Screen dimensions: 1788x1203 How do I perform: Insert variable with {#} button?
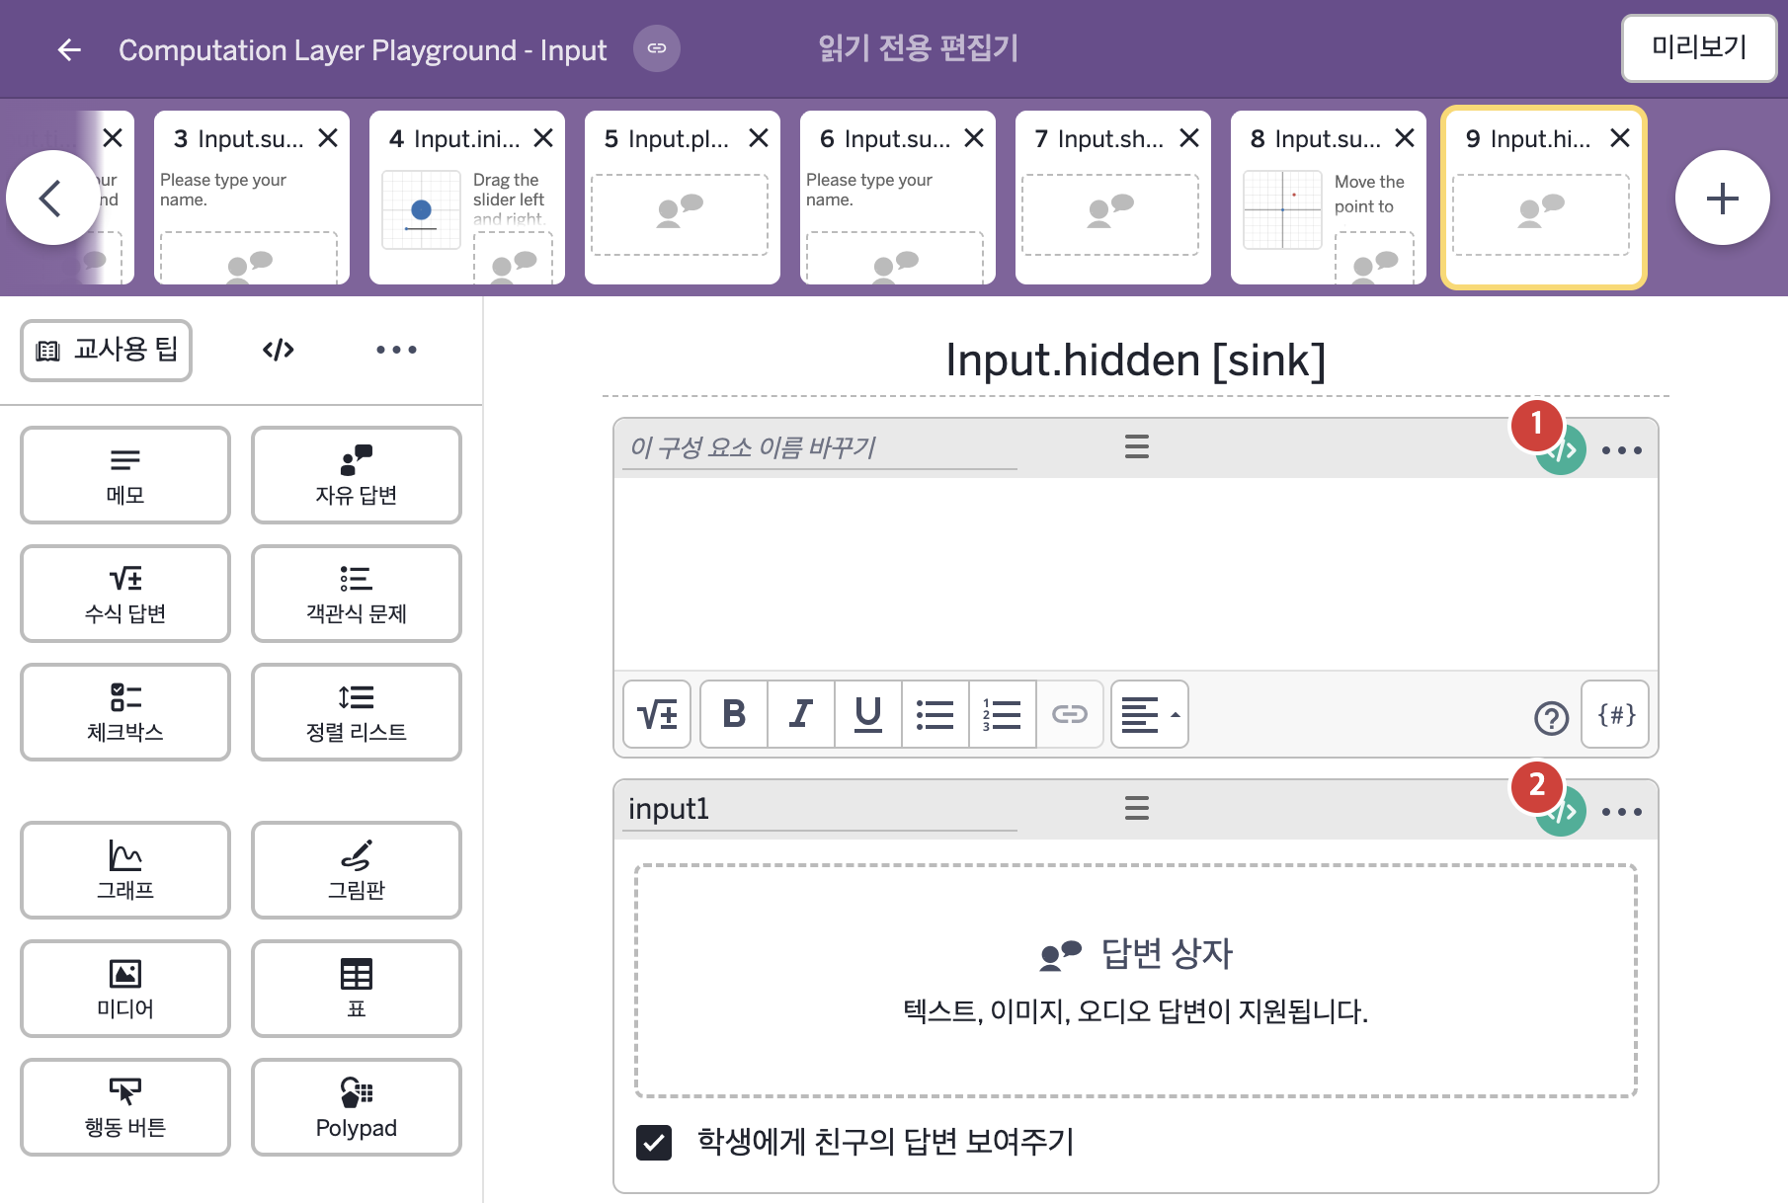pos(1616,714)
